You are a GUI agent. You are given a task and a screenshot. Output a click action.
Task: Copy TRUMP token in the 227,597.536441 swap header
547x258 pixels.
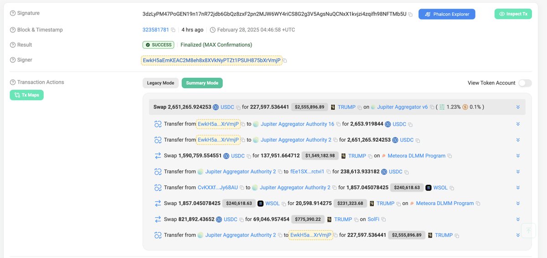(x=360, y=107)
